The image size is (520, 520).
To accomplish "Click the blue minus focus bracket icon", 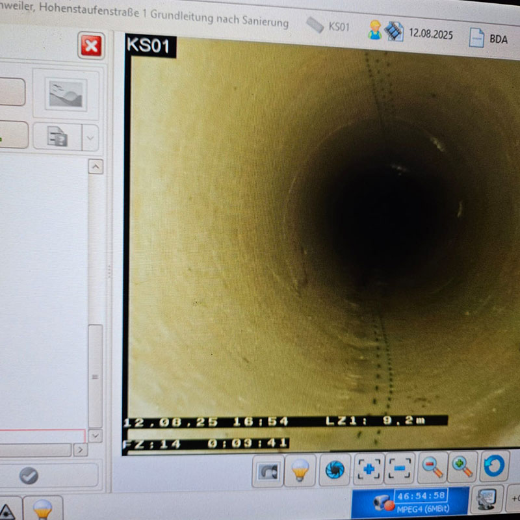I will tap(400, 467).
